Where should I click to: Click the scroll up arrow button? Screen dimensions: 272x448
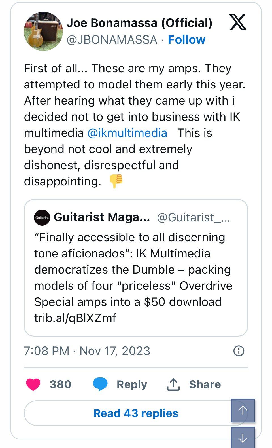[243, 410]
